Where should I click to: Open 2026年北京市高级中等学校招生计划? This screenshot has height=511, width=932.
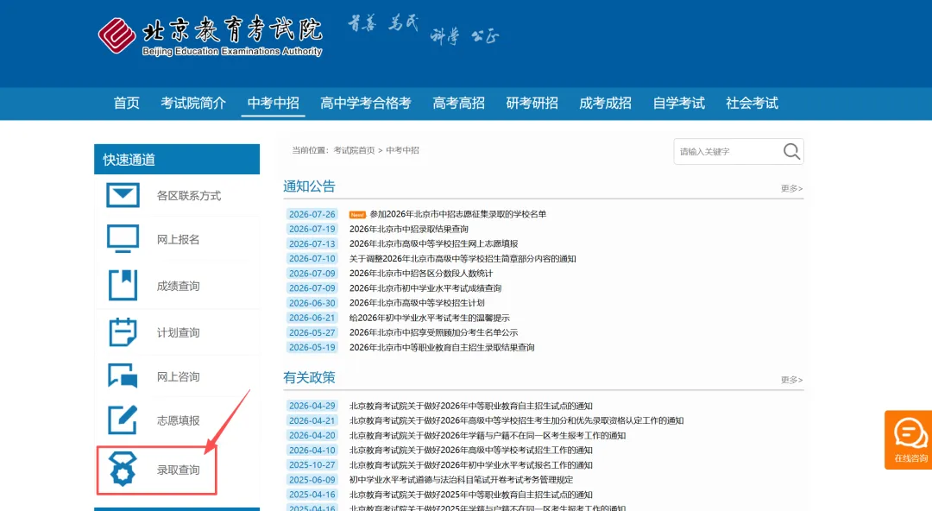[417, 303]
